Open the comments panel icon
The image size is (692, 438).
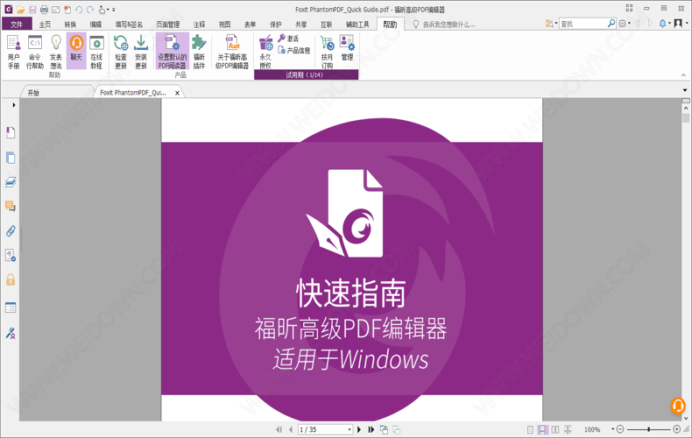click(11, 206)
